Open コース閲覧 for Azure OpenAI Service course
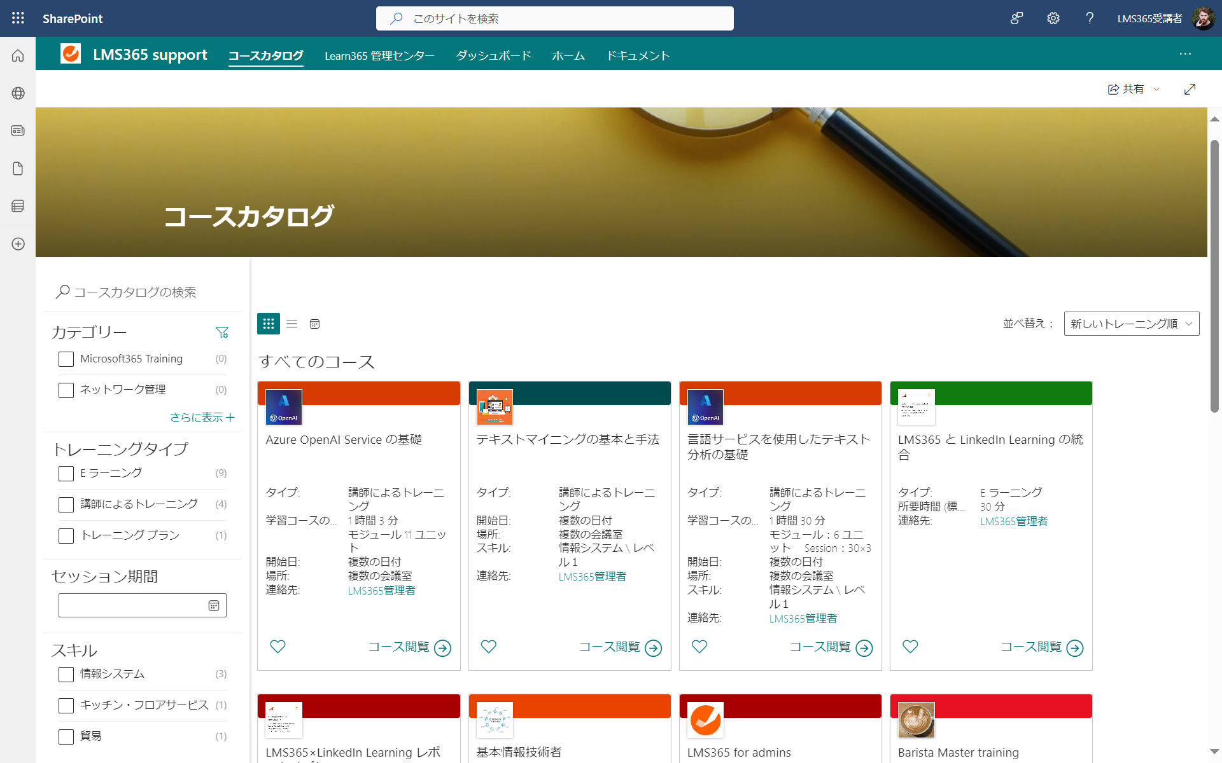Image resolution: width=1222 pixels, height=763 pixels. pos(409,647)
